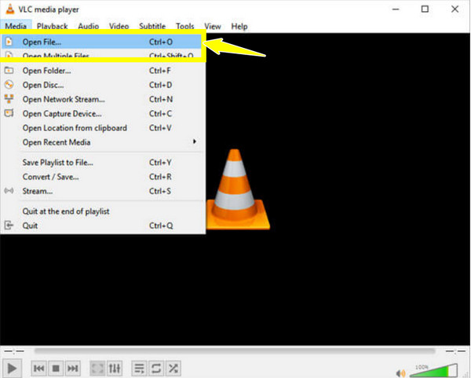Click elapsed time label left of seek bar
This screenshot has width=471, height=378.
[x=14, y=351]
